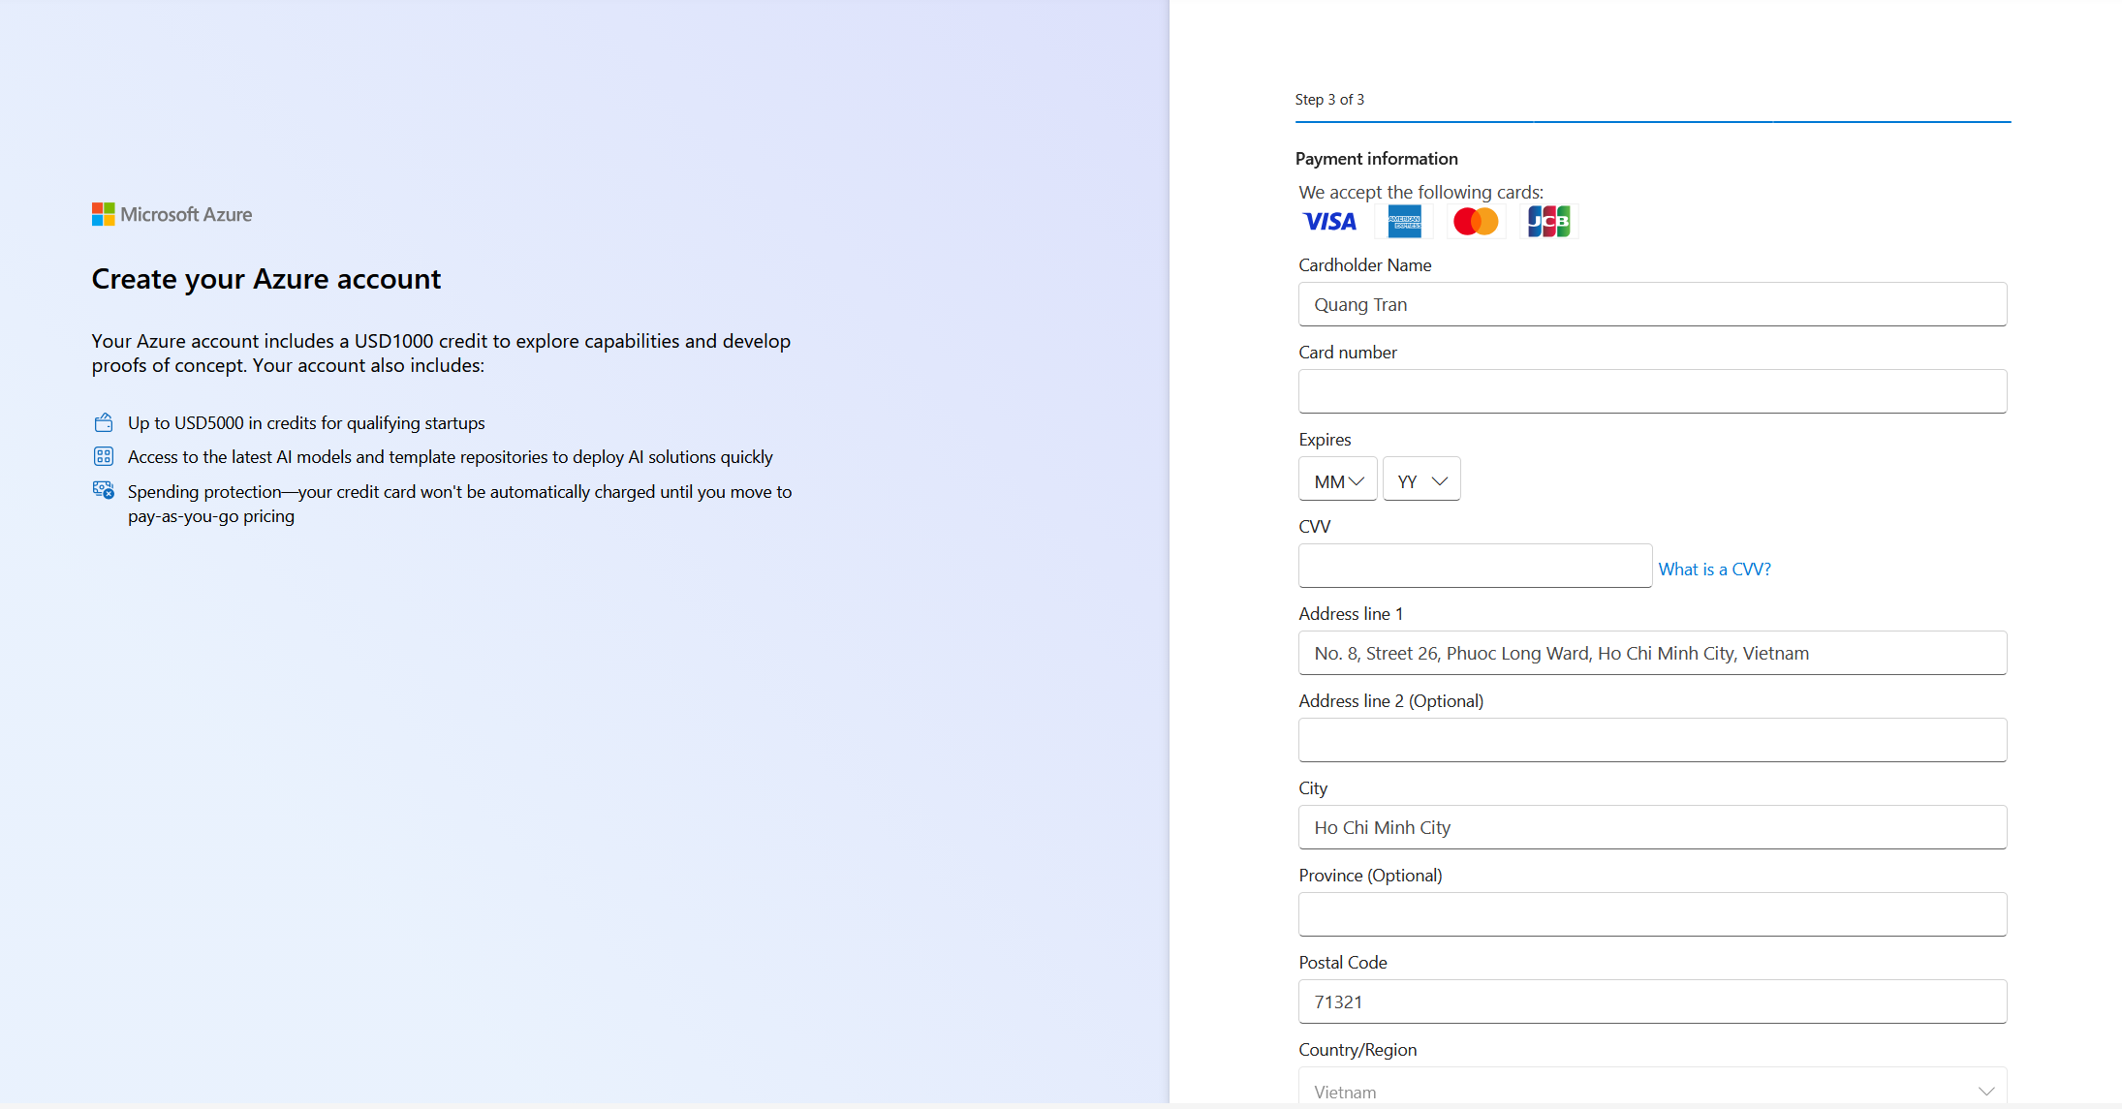Screen dimensions: 2122x1109
Task: Click the Cardholder Name label
Action: coord(1364,265)
